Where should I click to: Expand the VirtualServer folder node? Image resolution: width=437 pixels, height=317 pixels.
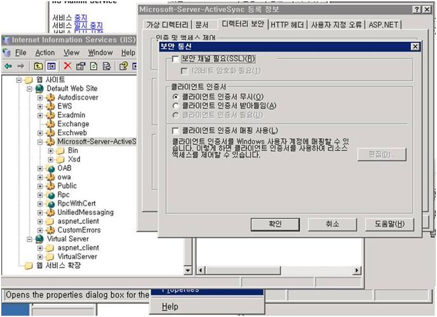click(x=40, y=257)
